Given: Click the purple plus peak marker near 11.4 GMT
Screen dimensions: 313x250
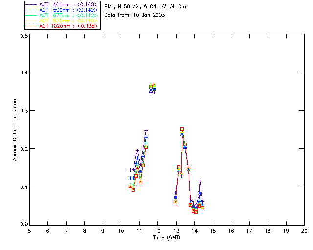Looking at the screenshot, I should pyautogui.click(x=146, y=130).
